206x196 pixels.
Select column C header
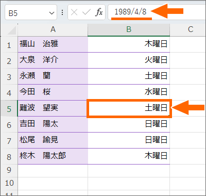188,30
